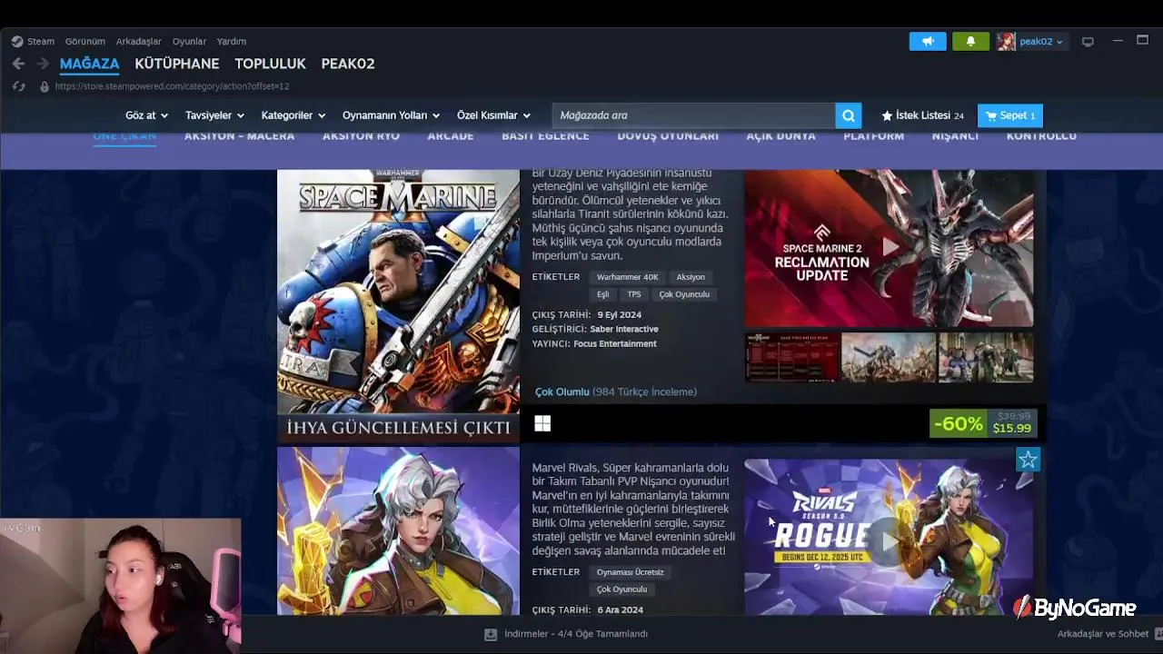The width and height of the screenshot is (1163, 654).
Task: Open the Görünüm menu
Action: (x=85, y=41)
